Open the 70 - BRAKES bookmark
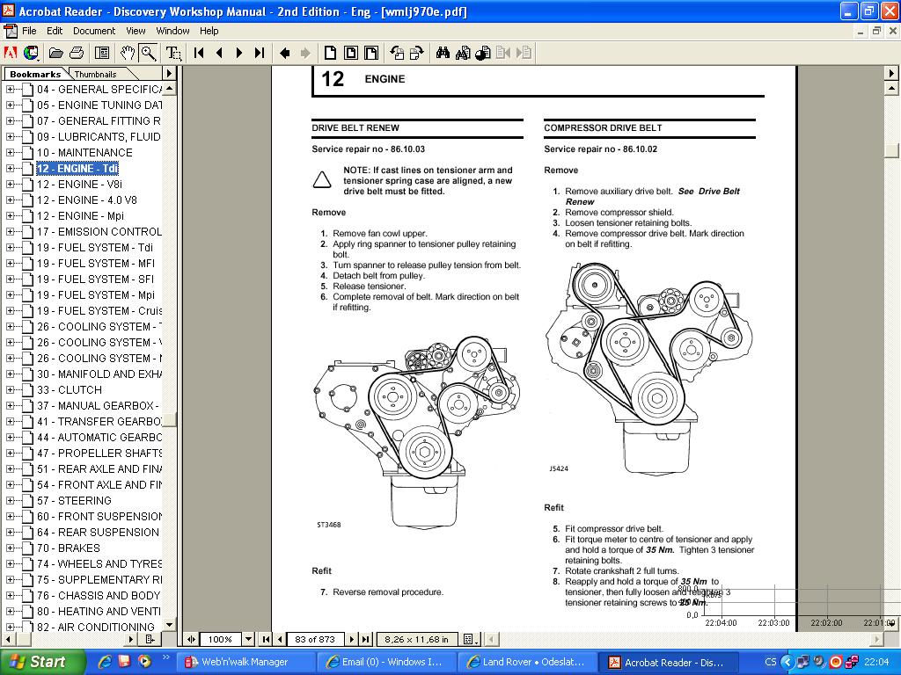 [x=78, y=548]
